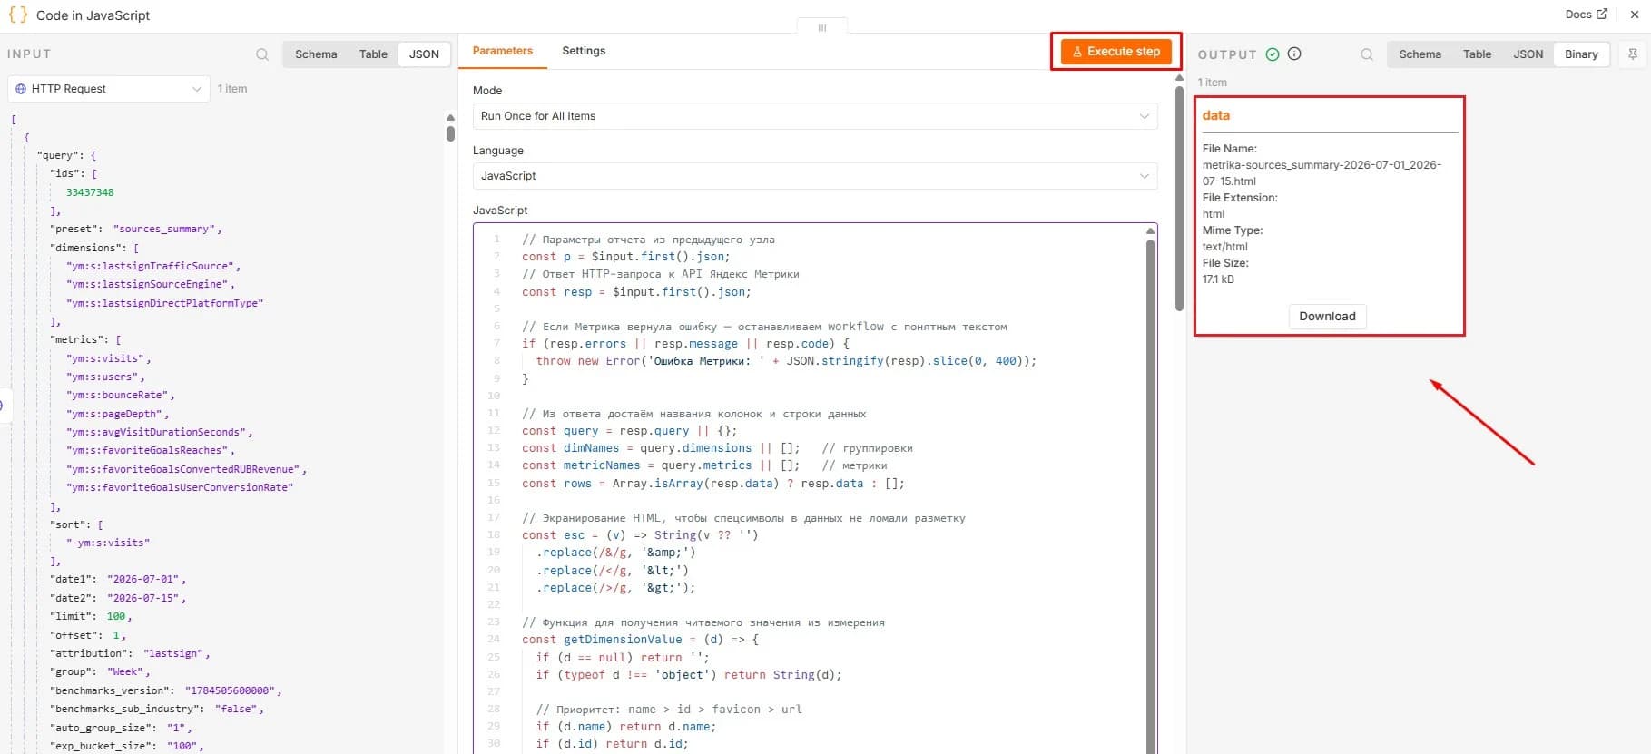Search the output data with magnifier icon
The image size is (1651, 754).
pyautogui.click(x=1367, y=54)
